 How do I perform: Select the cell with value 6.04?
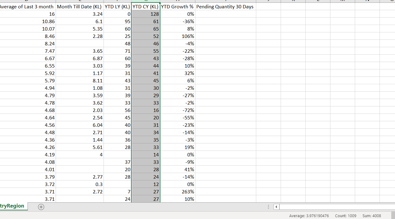point(80,125)
